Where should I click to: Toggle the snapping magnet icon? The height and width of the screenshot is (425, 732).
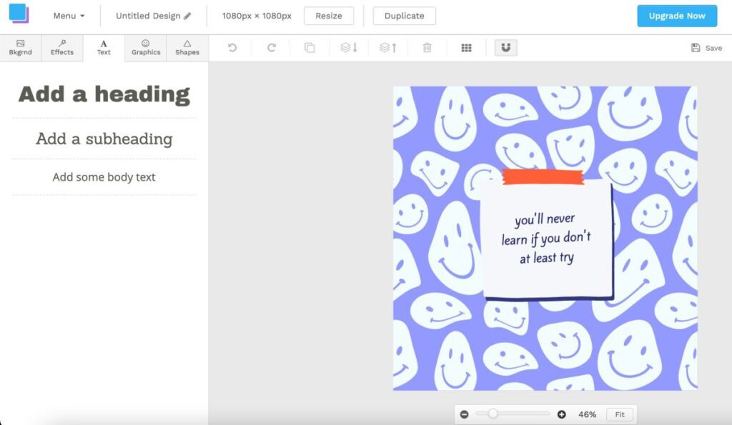click(x=505, y=48)
